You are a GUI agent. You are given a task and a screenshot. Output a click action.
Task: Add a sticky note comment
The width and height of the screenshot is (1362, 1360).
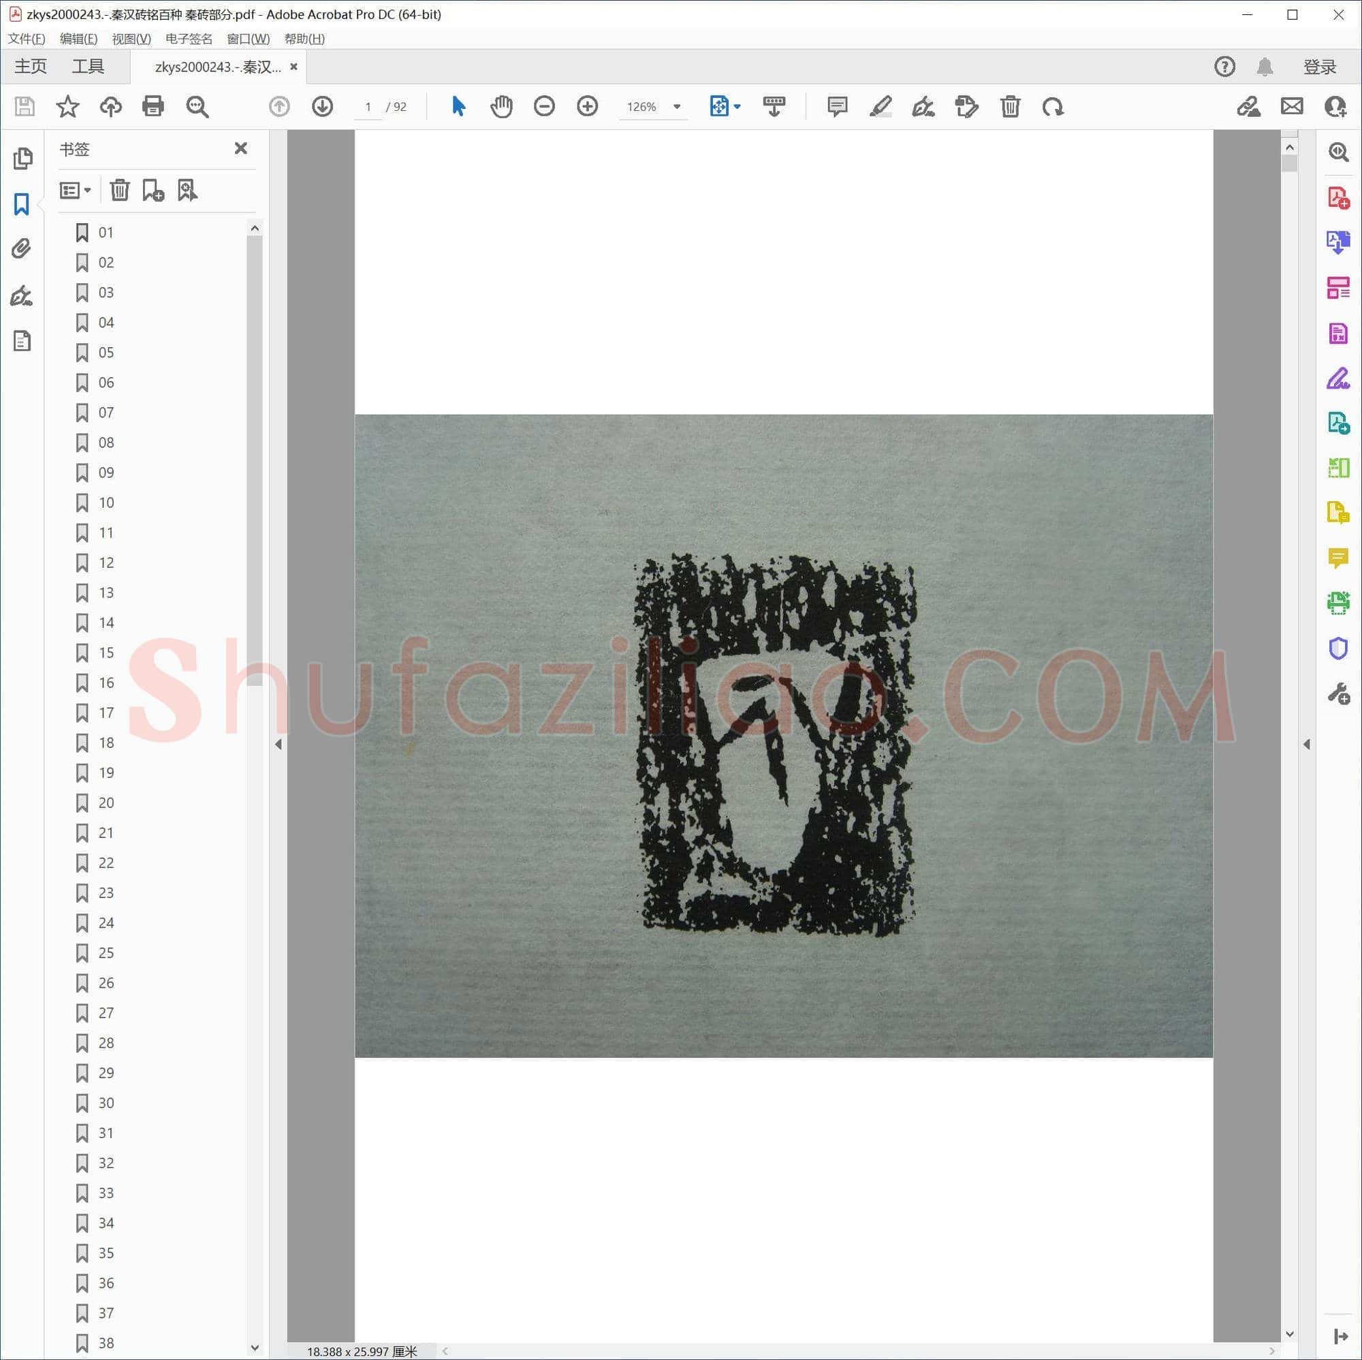tap(838, 106)
